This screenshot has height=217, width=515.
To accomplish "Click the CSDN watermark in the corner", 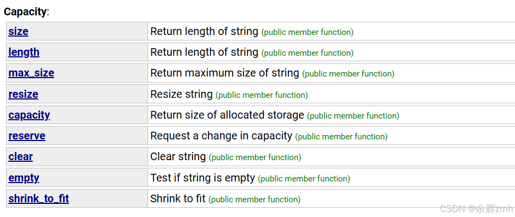I will point(476,208).
